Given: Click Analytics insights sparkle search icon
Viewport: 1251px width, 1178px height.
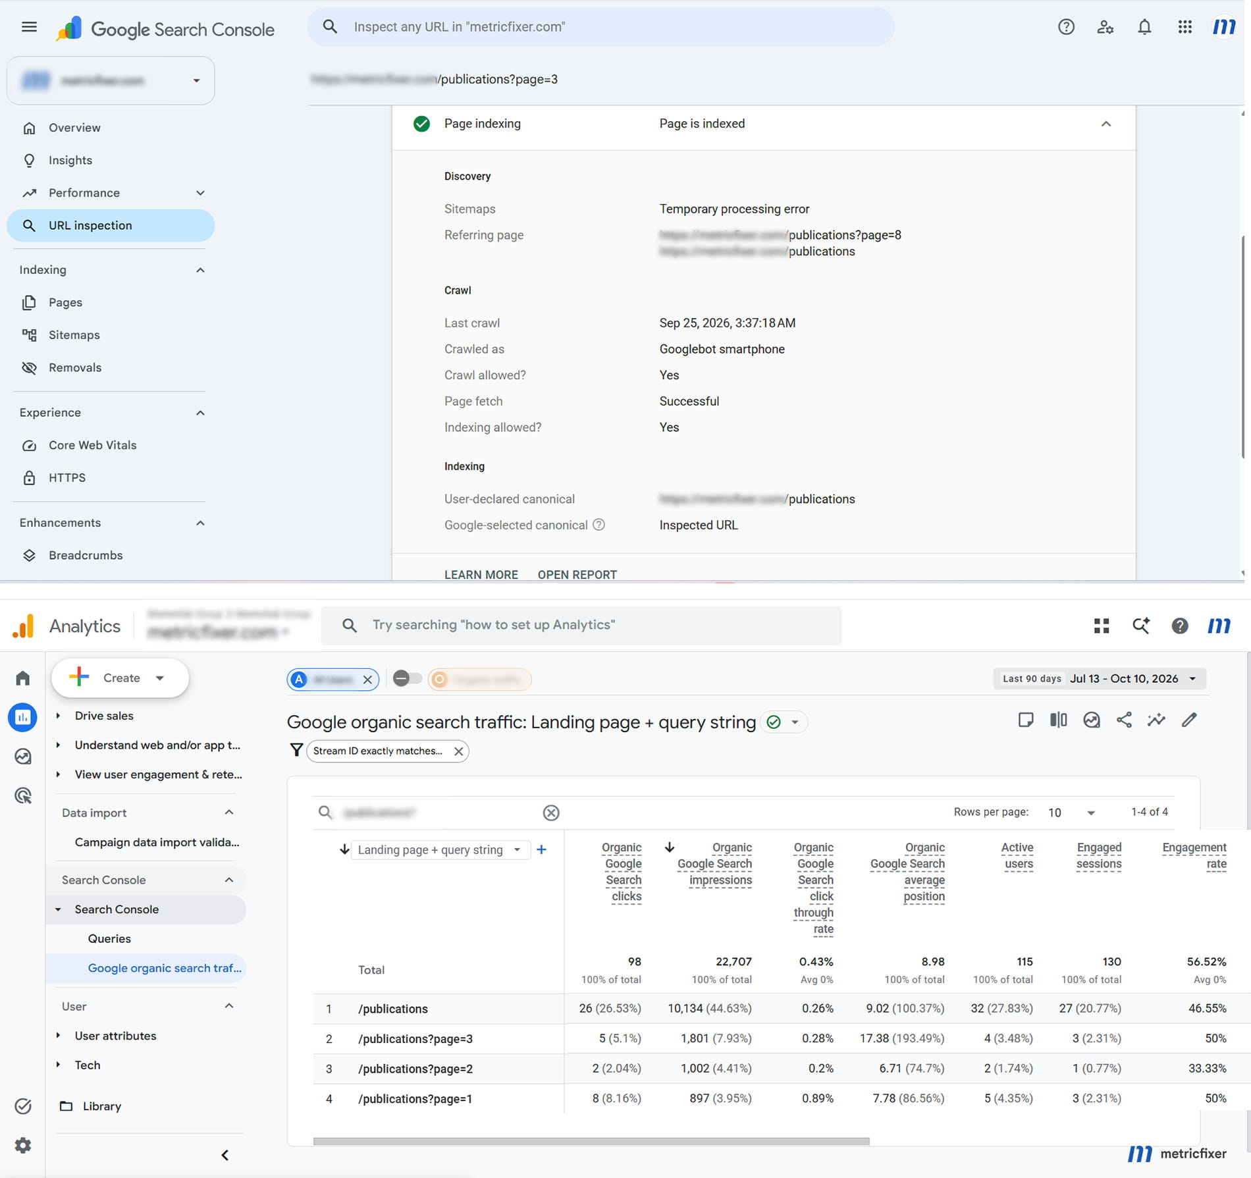Looking at the screenshot, I should (x=1141, y=626).
